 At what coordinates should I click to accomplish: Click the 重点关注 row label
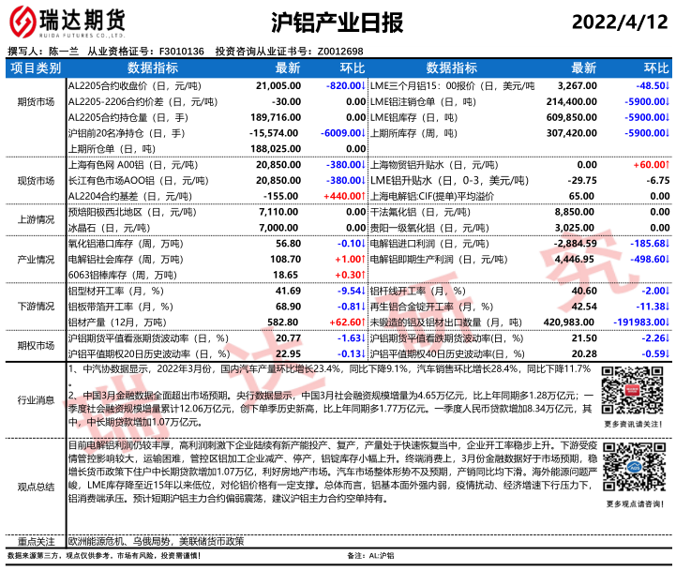click(x=35, y=541)
